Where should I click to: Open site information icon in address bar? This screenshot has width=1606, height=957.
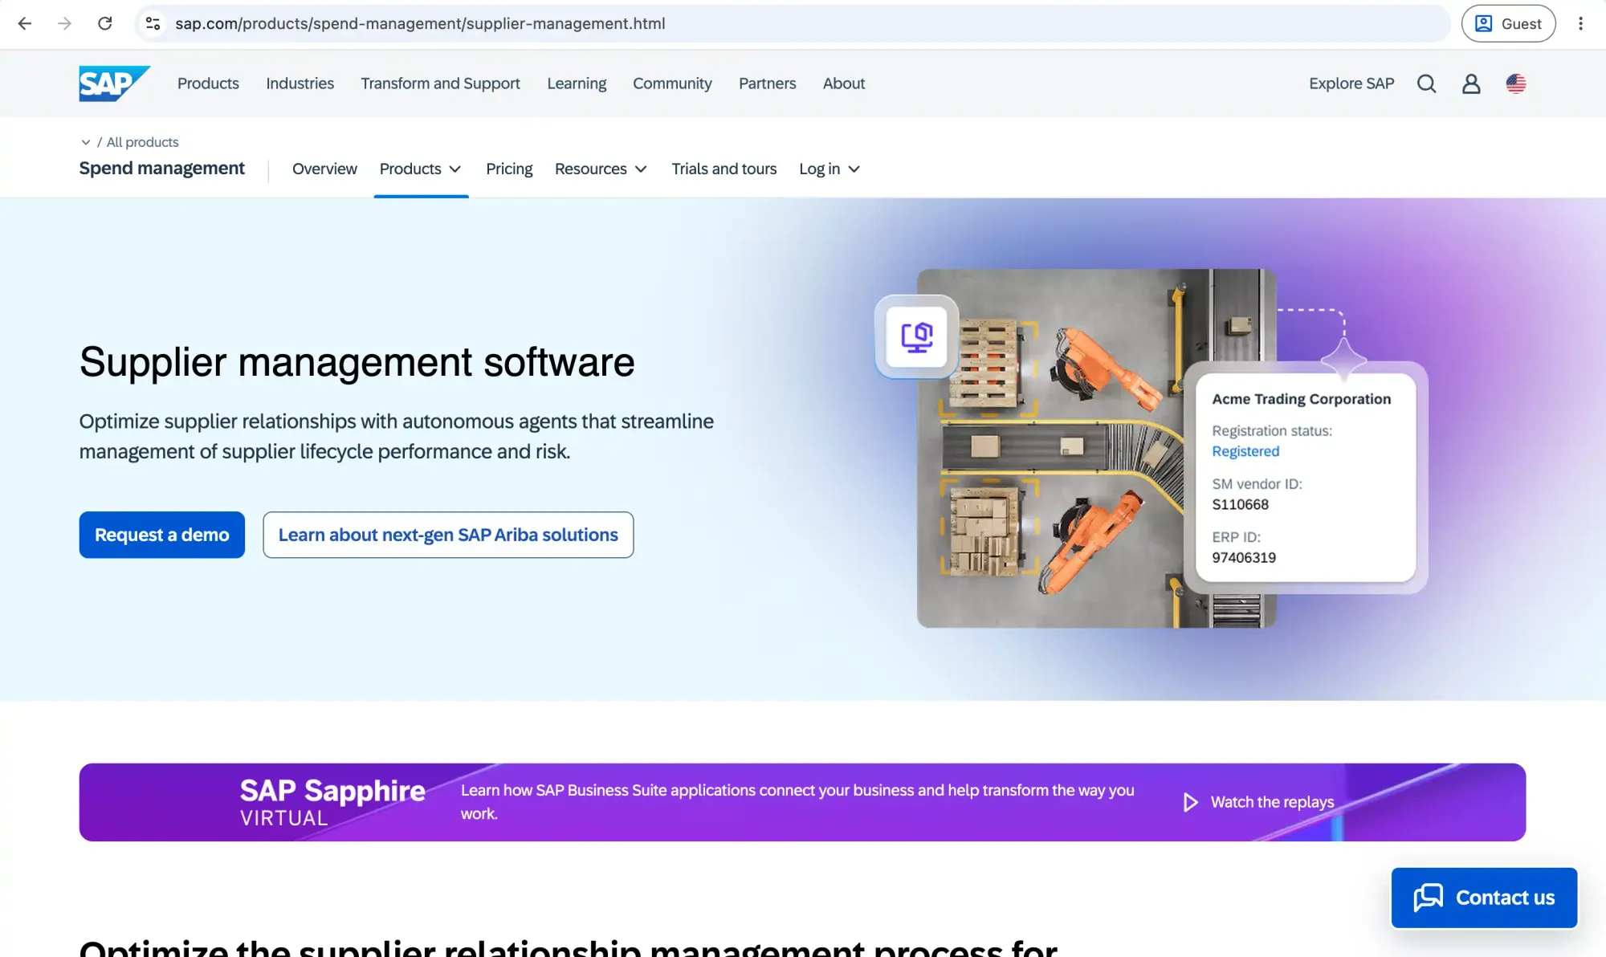pyautogui.click(x=153, y=23)
